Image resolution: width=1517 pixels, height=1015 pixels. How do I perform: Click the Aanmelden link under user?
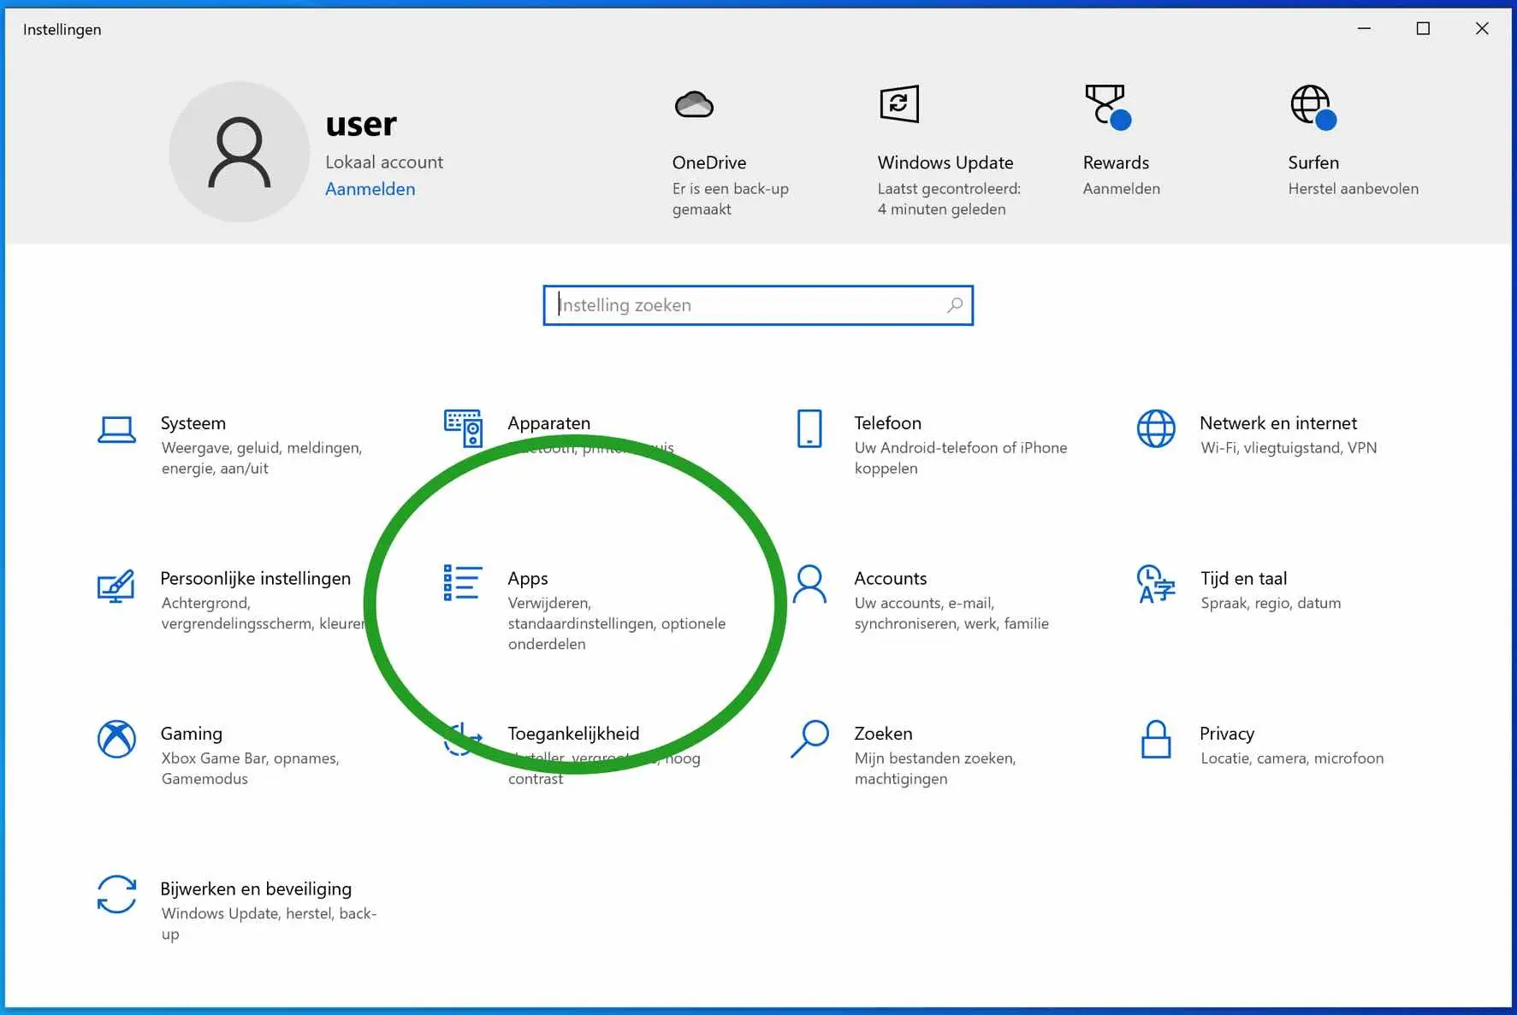click(370, 189)
